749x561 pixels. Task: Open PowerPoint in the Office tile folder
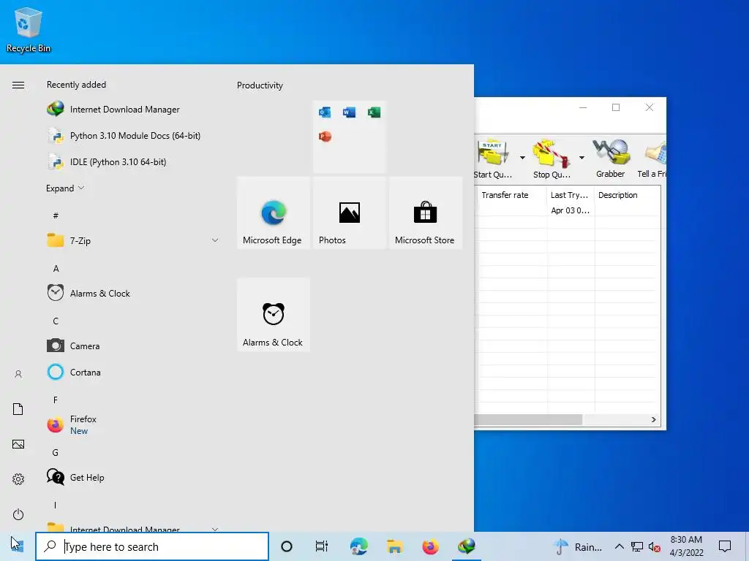[x=325, y=137]
